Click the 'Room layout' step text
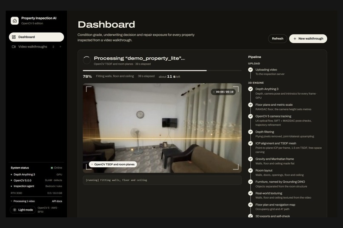 click(x=264, y=170)
